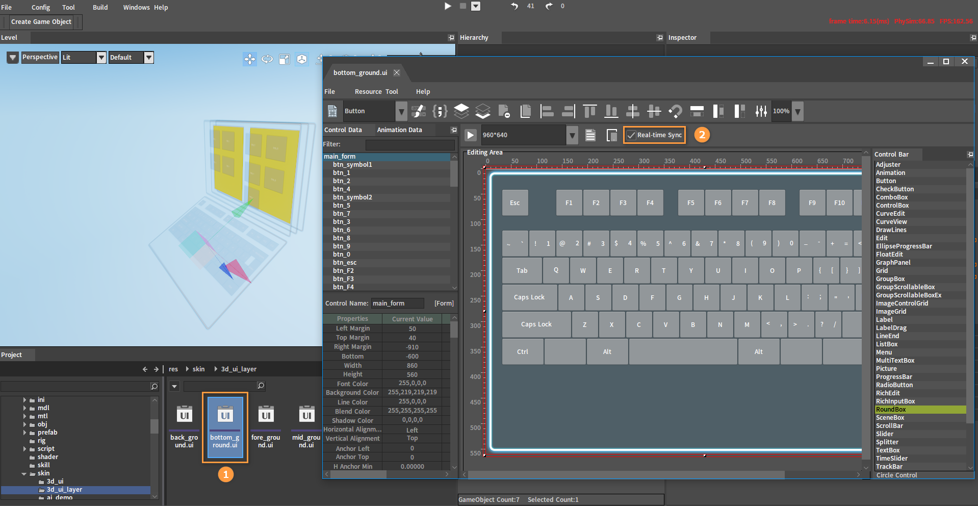Open the Windows menu
This screenshot has height=506, width=978.
pos(136,7)
